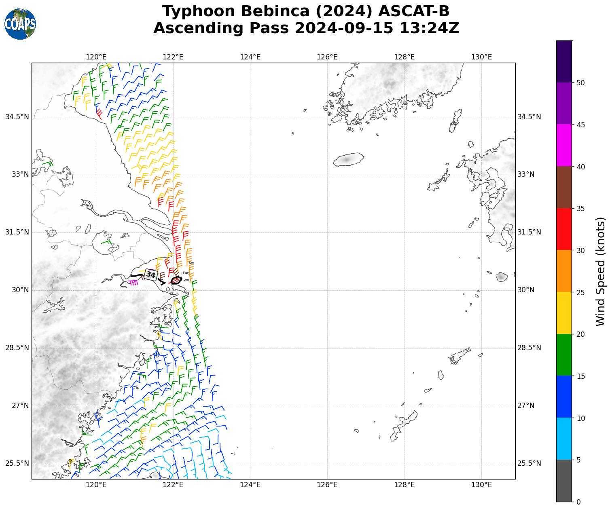
Task: Click the Typhoon Bebinca title text
Action: tap(306, 11)
